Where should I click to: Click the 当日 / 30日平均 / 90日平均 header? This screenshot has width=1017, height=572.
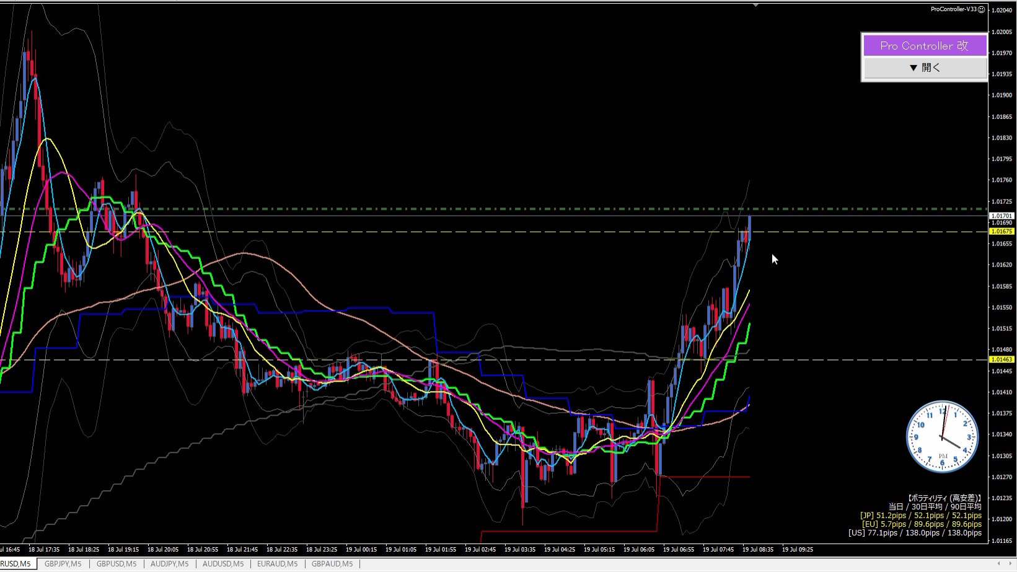click(x=935, y=507)
